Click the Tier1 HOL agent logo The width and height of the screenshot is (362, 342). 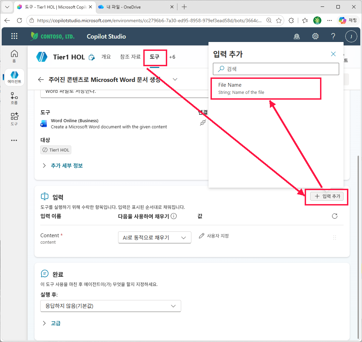pos(42,57)
